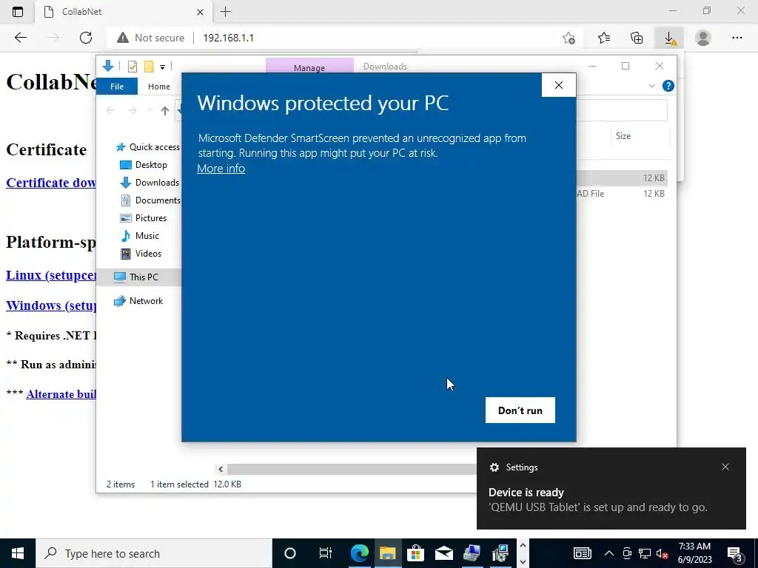The image size is (758, 568).
Task: Click Explorer's Back navigation arrow
Action: tap(110, 111)
